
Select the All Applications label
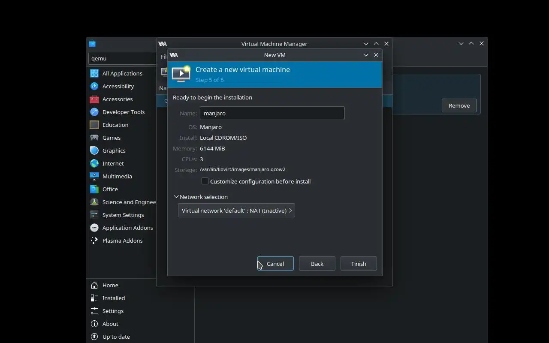pos(122,73)
